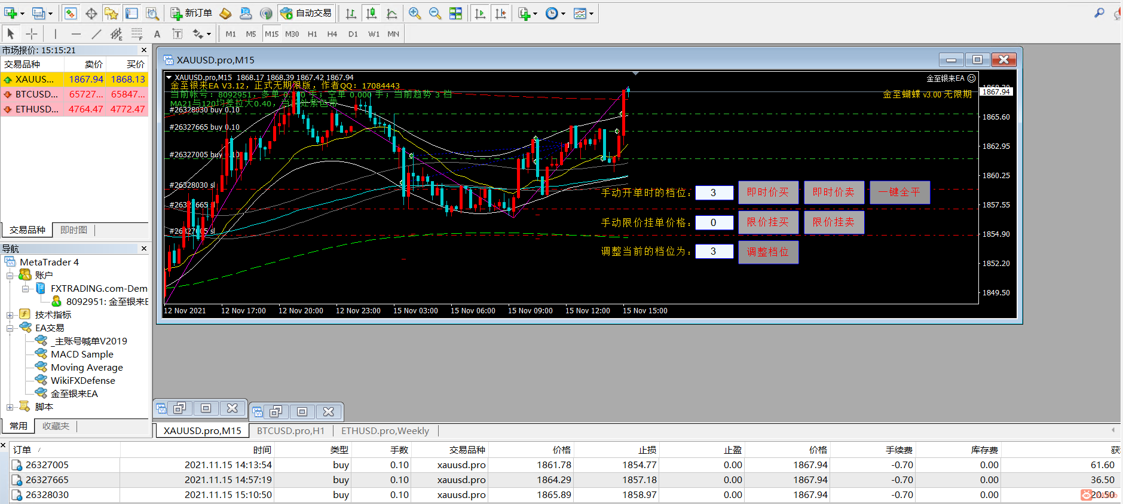Select the text A tool

(157, 34)
